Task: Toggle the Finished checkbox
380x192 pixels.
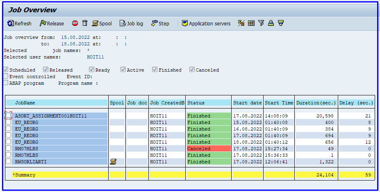Action: tap(155, 70)
